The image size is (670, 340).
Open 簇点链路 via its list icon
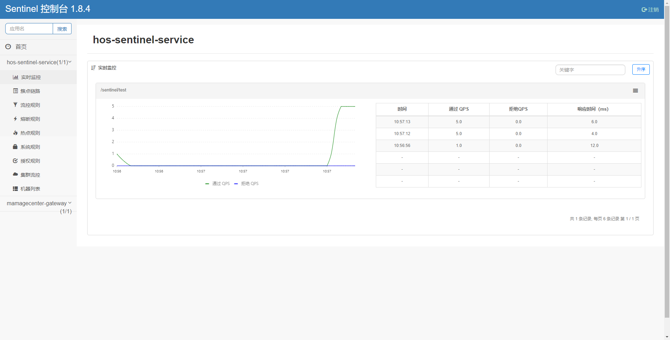(15, 91)
